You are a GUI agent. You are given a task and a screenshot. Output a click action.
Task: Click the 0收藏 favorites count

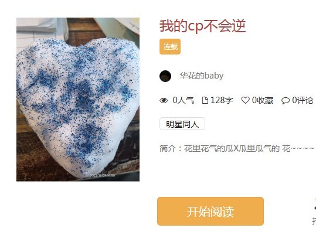[x=263, y=100]
